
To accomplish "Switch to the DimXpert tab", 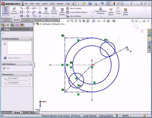I will (38, 20).
